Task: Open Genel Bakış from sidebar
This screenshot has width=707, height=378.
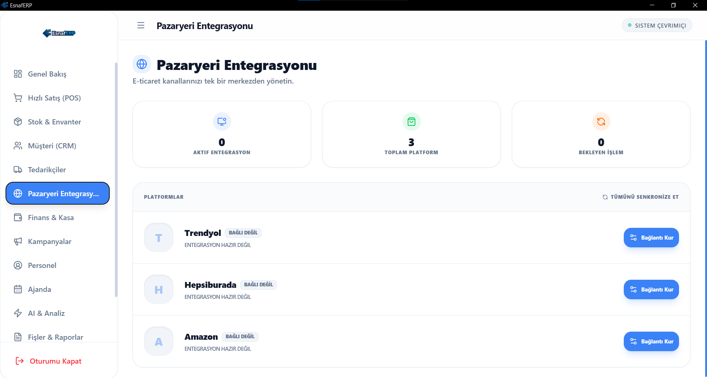Action: pos(58,74)
